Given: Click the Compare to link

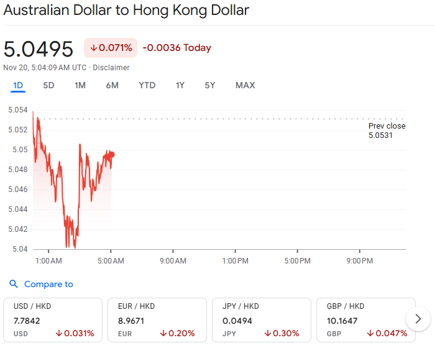Looking at the screenshot, I should click(x=48, y=284).
